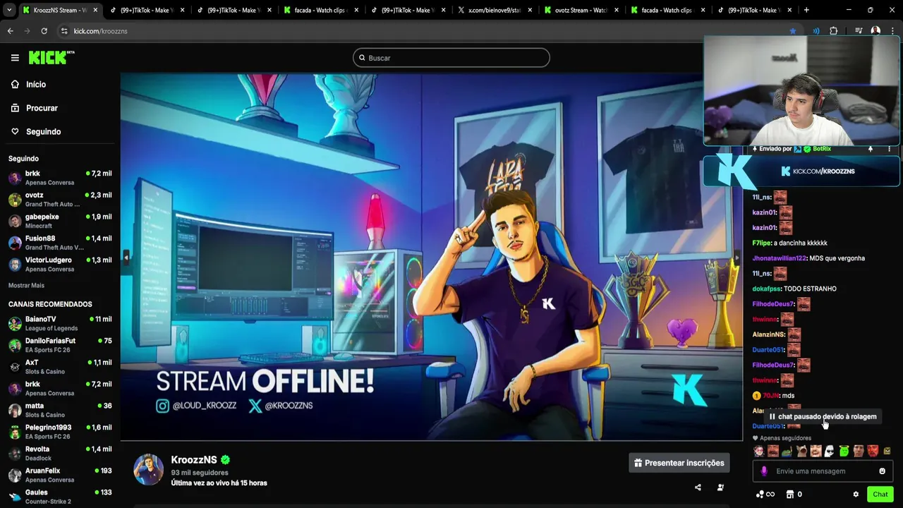Close the KroozzNS Stream tab
The image size is (903, 508).
pyautogui.click(x=95, y=10)
